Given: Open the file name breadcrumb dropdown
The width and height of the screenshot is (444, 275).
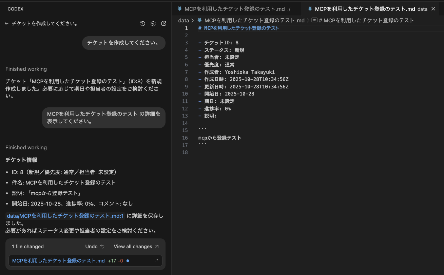Looking at the screenshot, I should tap(254, 20).
